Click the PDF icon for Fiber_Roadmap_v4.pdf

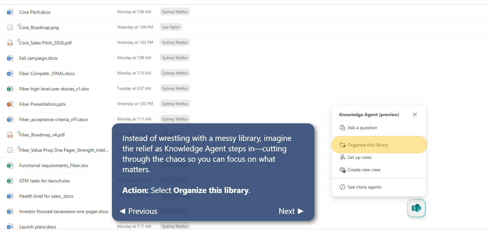click(10, 135)
